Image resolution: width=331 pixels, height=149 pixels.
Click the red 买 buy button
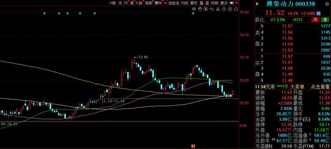coord(315,20)
